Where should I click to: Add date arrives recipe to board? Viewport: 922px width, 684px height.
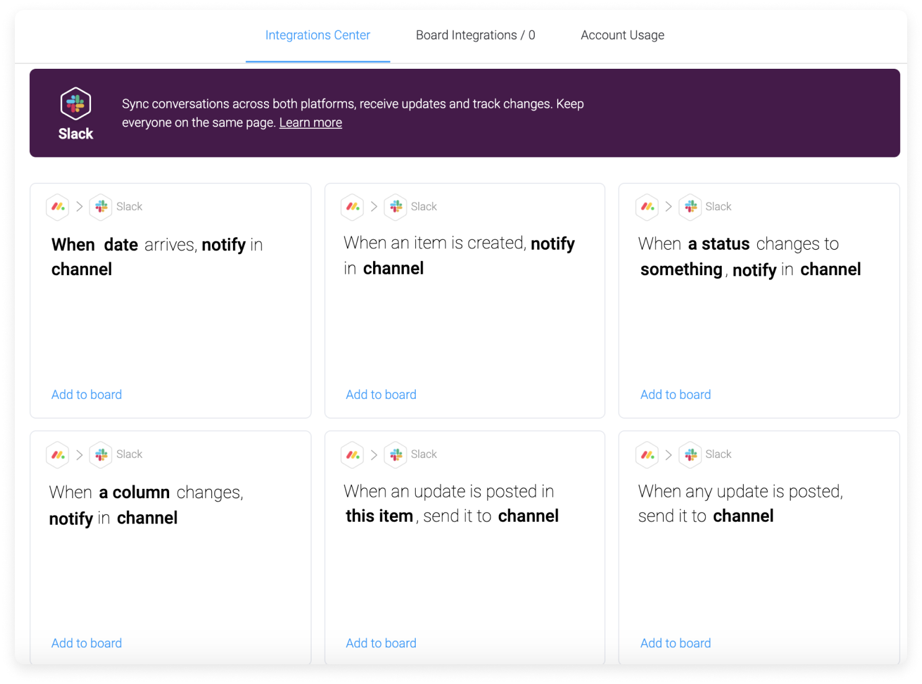[x=87, y=395]
